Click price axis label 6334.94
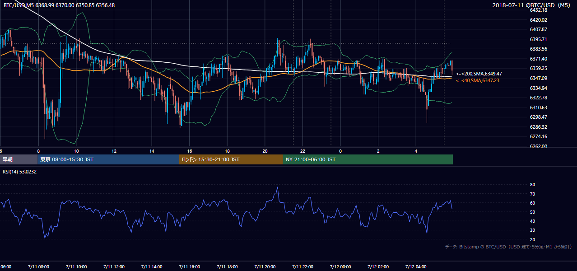 pos(539,88)
